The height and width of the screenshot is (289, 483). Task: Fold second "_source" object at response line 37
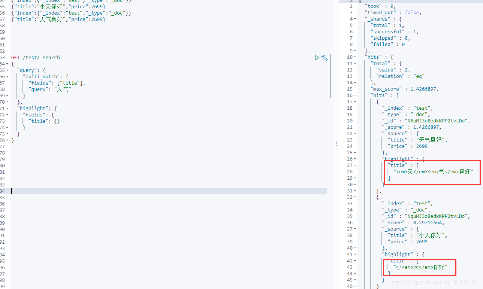pyautogui.click(x=354, y=229)
